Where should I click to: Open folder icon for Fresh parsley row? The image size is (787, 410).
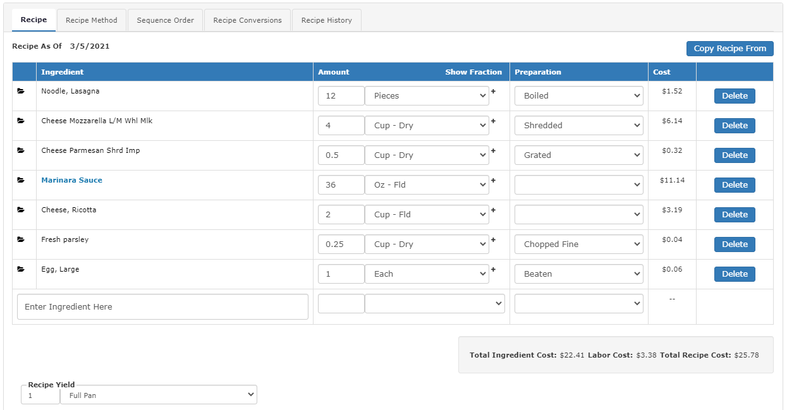[21, 239]
